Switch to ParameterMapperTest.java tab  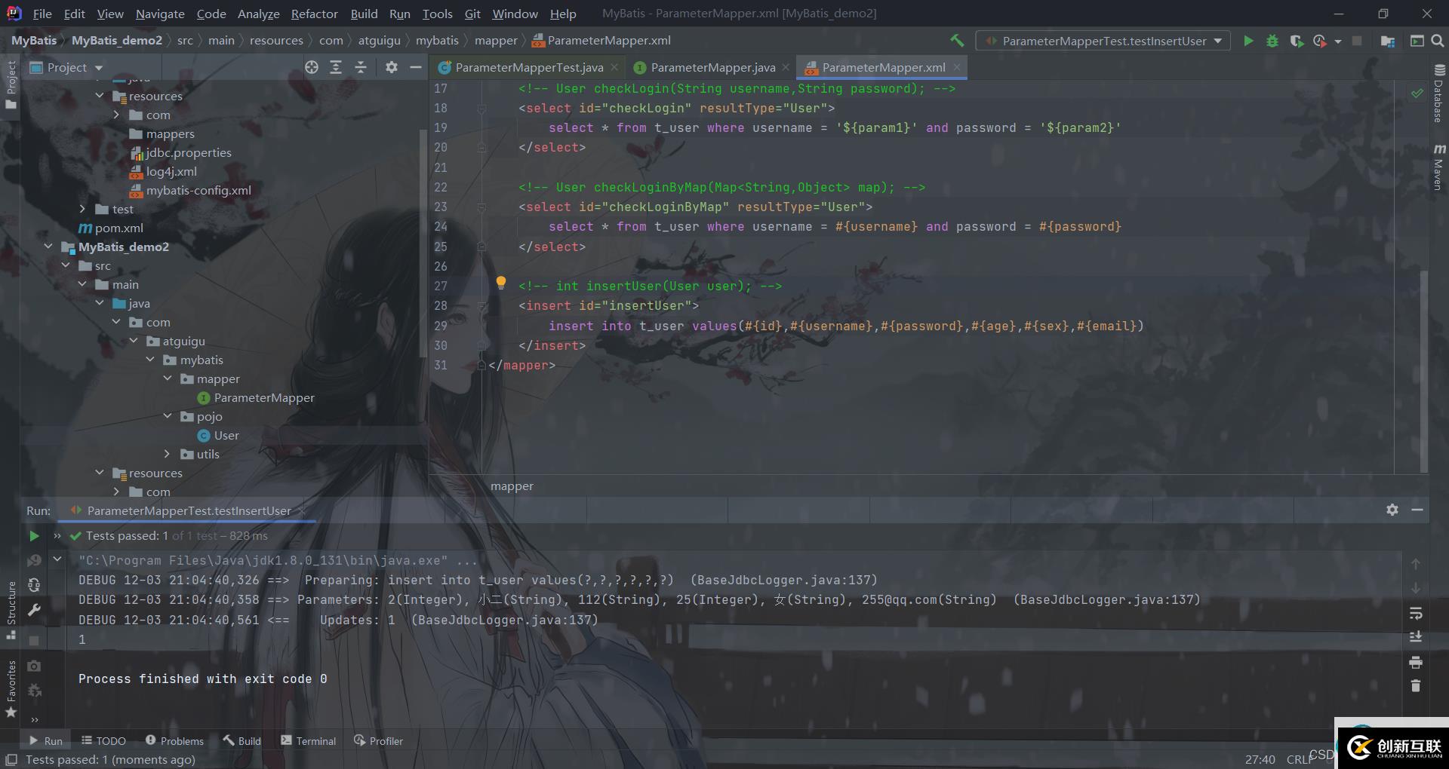(x=529, y=67)
